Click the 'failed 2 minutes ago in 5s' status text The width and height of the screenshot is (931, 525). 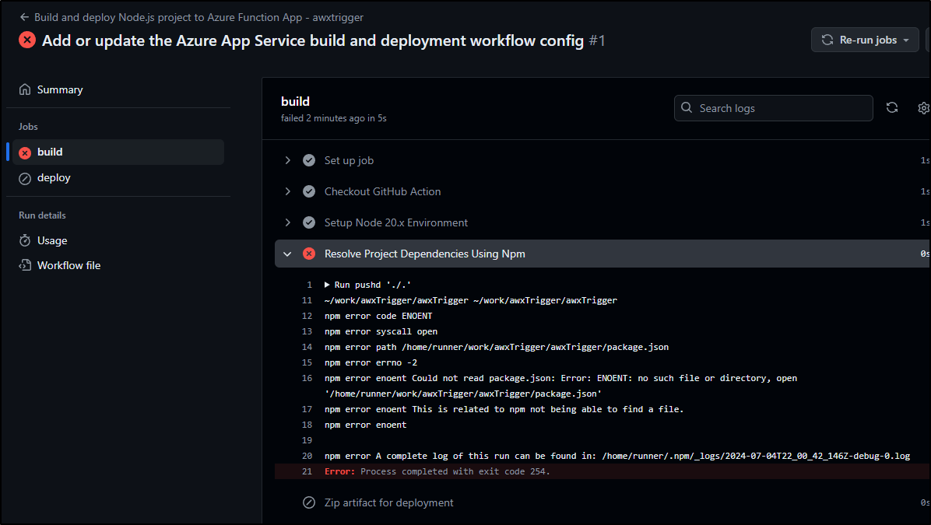334,118
